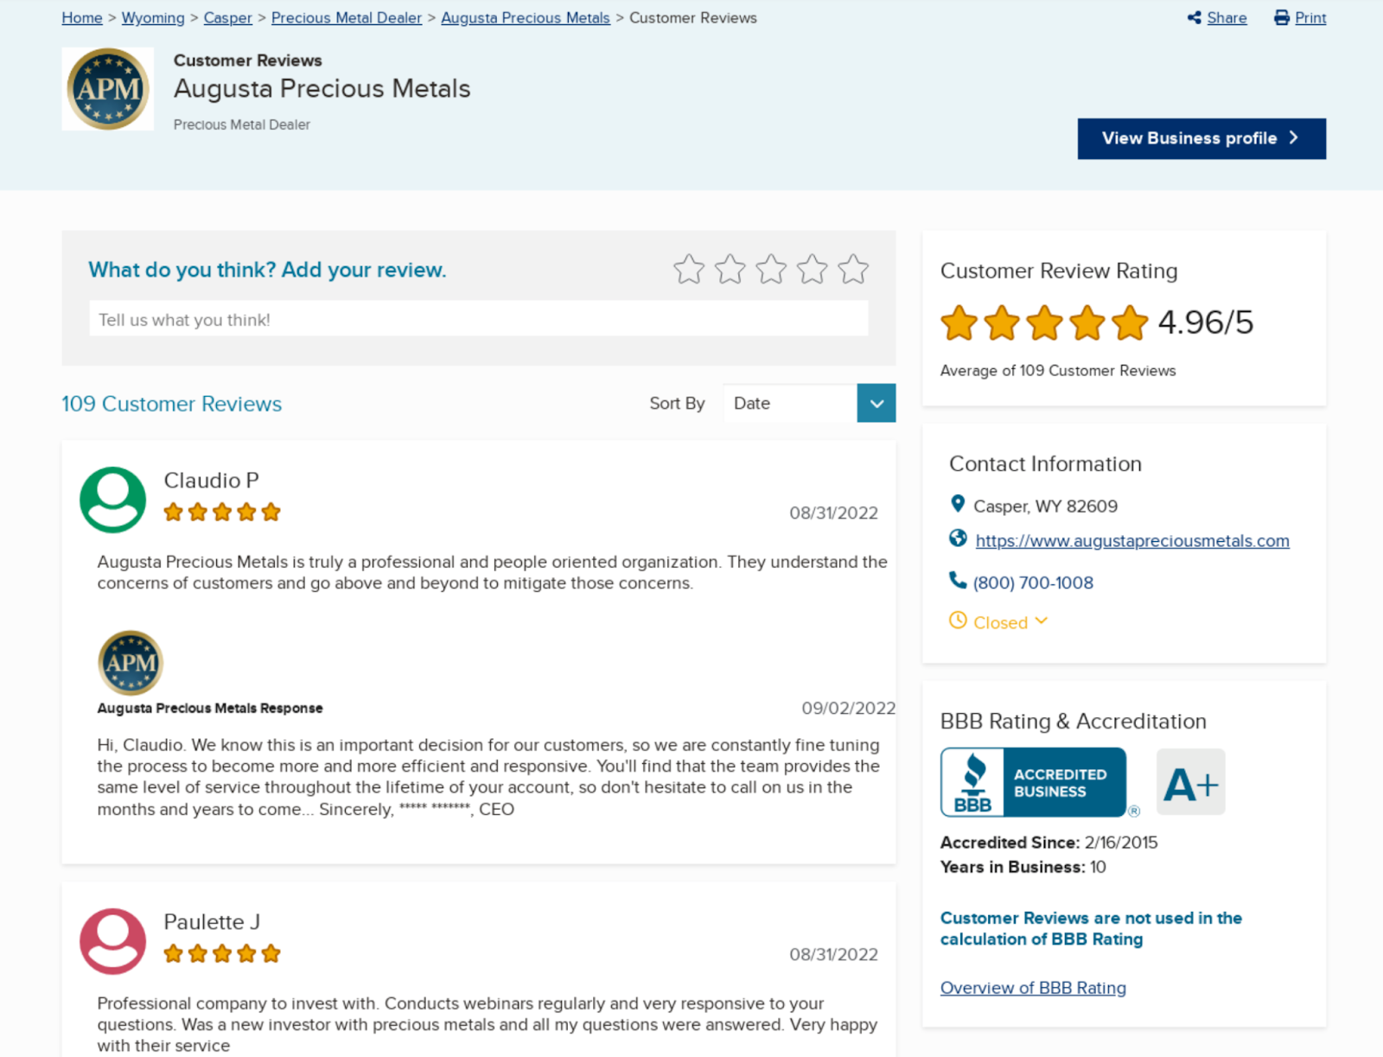Click the Customer Reviews not used notice
Viewport: 1383px width, 1057px height.
[x=1091, y=928]
